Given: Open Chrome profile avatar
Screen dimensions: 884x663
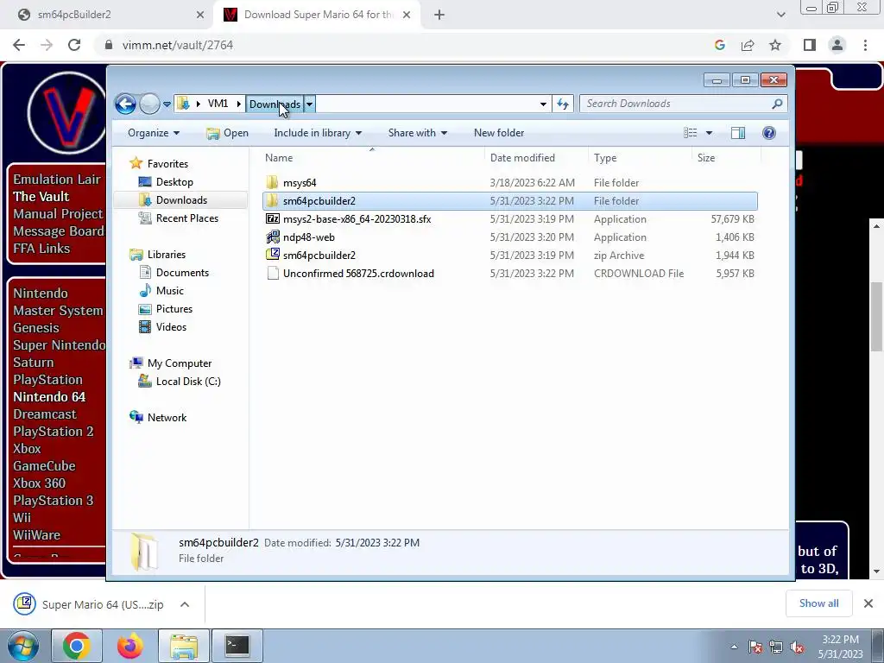Looking at the screenshot, I should pyautogui.click(x=837, y=45).
